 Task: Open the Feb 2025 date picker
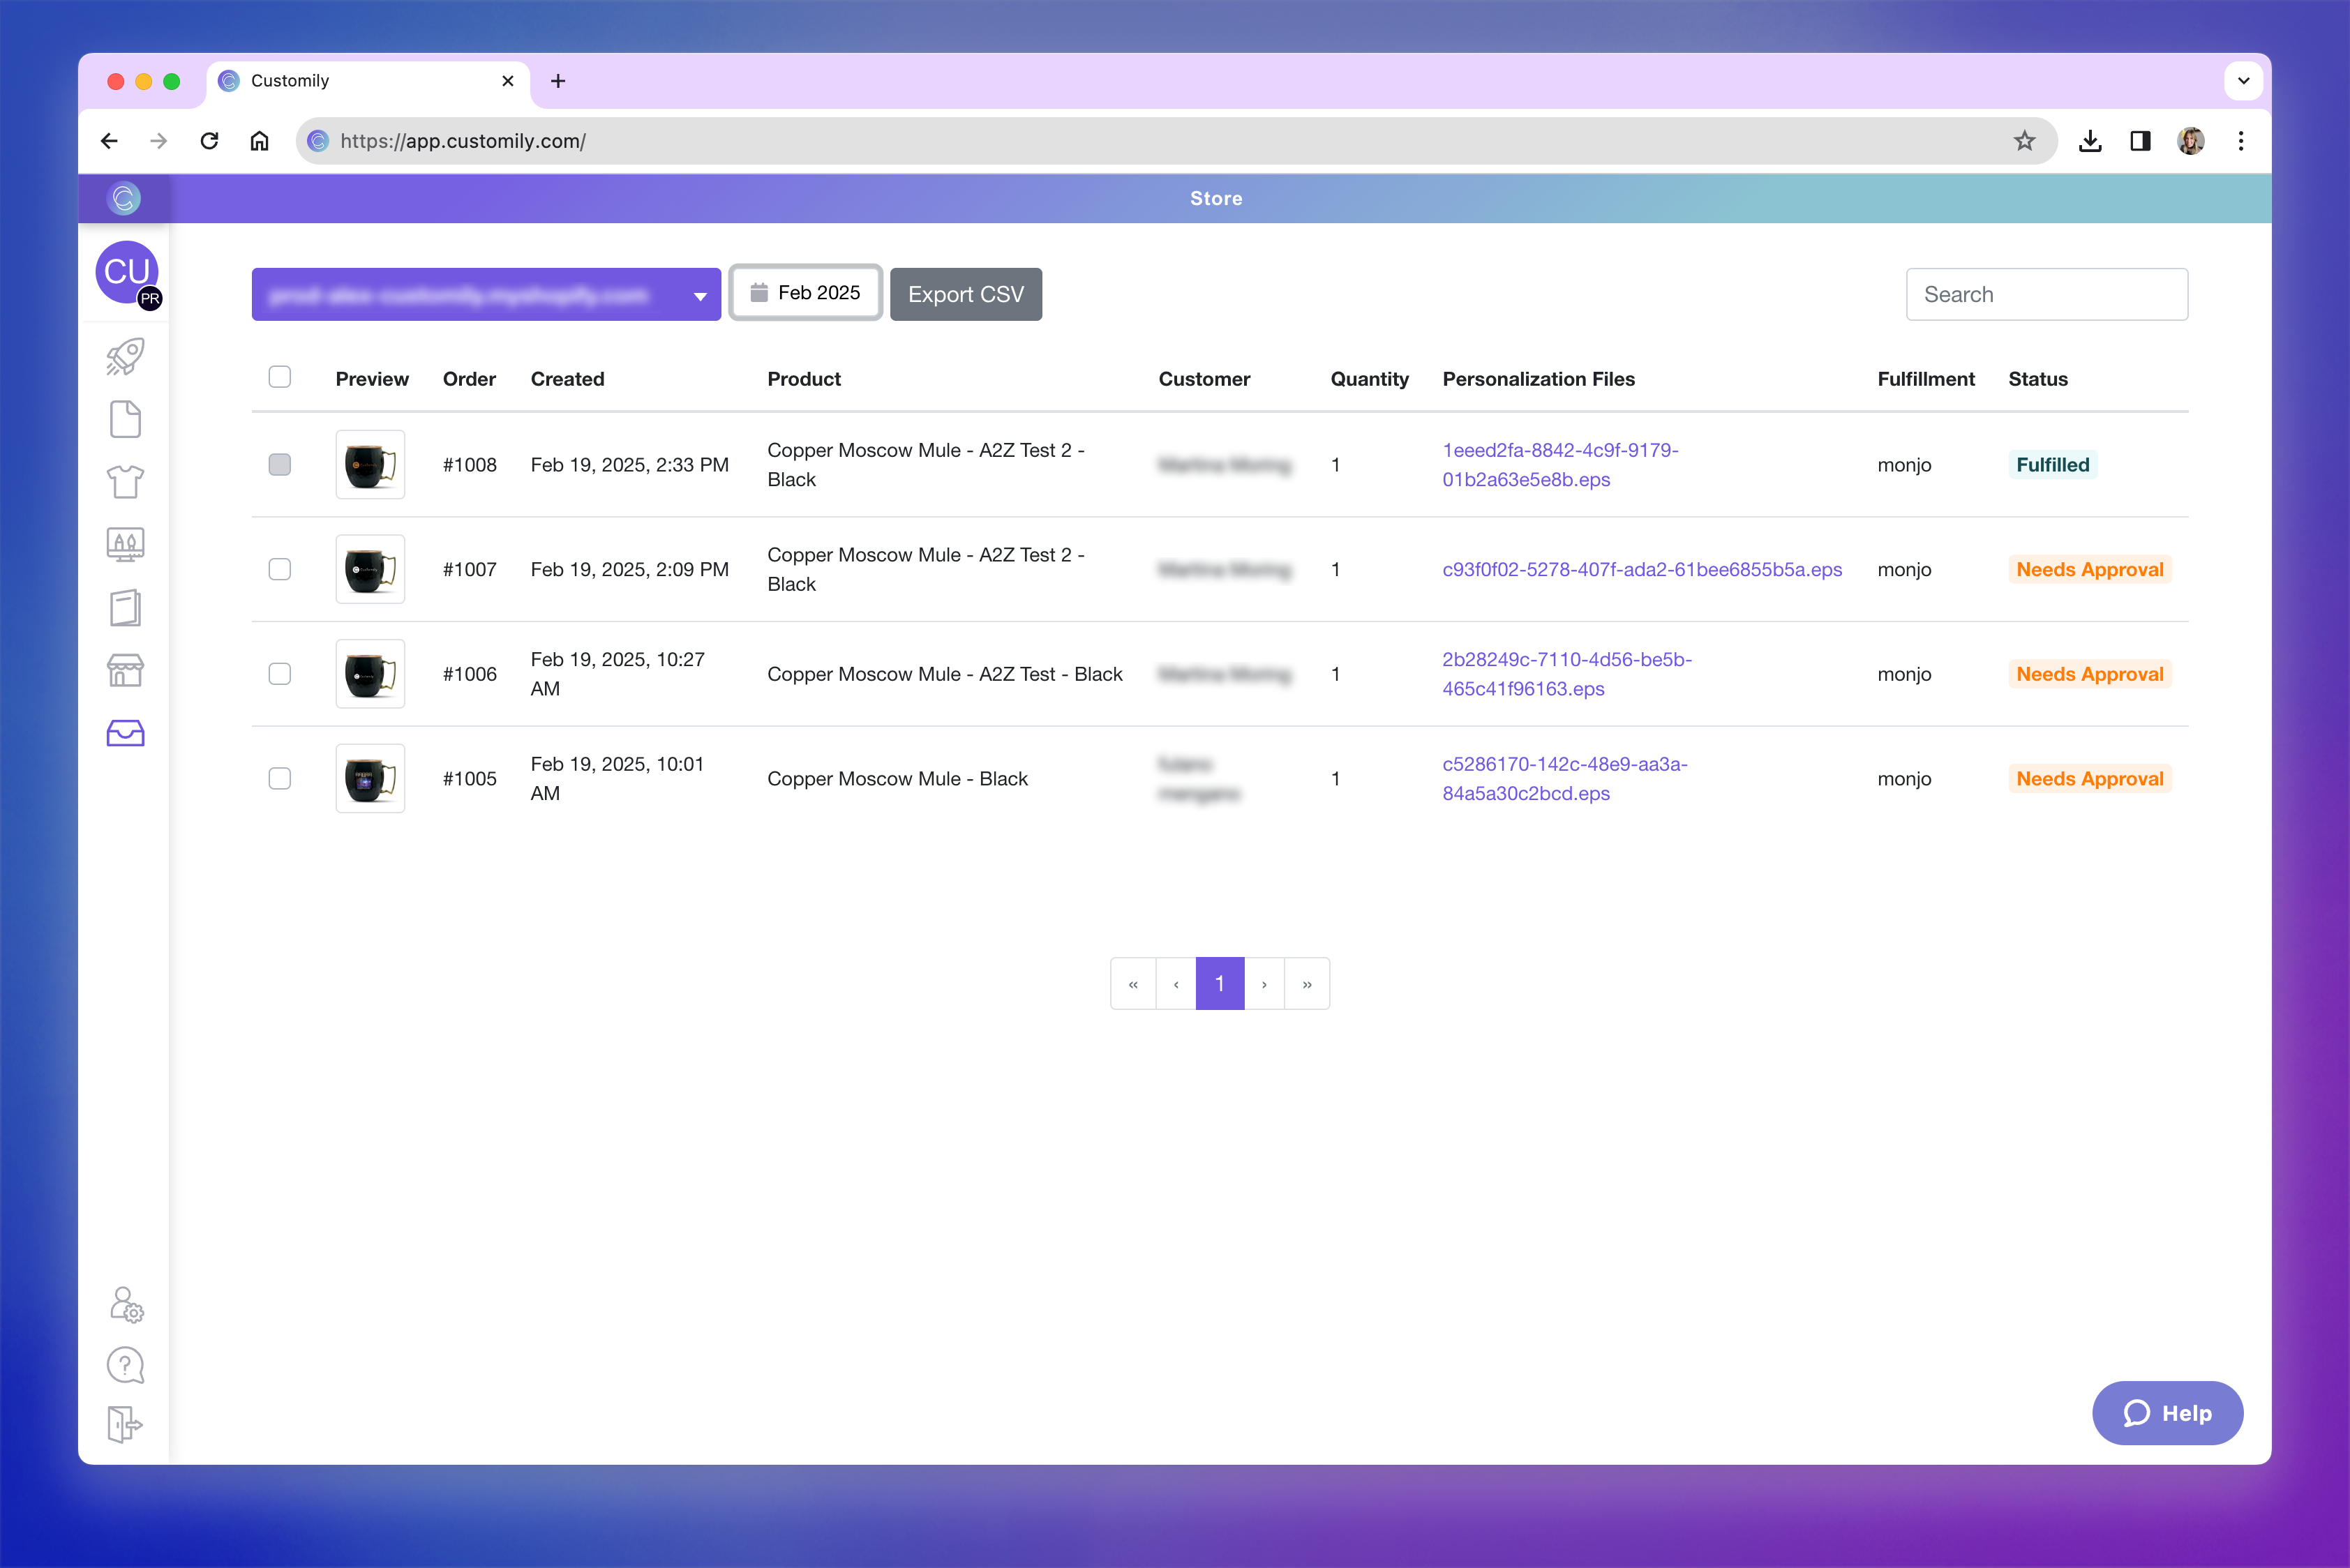[805, 293]
